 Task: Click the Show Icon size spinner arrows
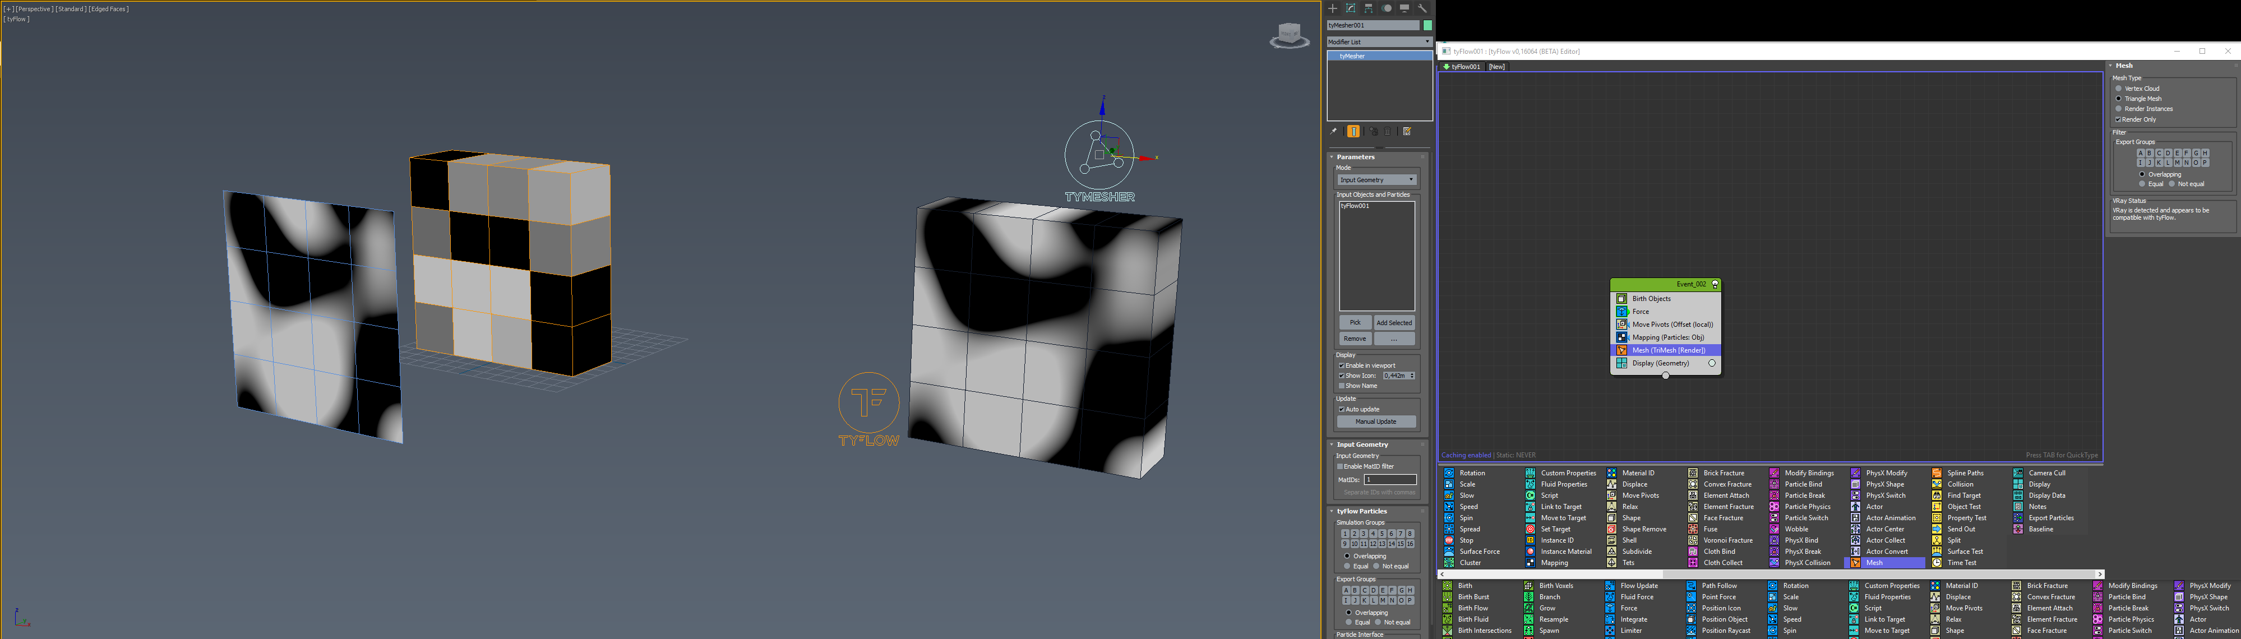1412,376
